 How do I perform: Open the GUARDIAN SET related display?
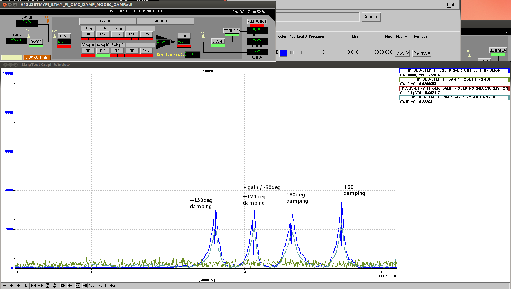click(x=37, y=58)
